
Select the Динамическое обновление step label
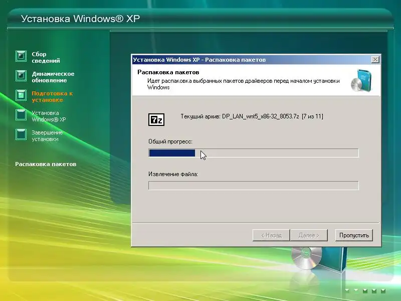53,77
